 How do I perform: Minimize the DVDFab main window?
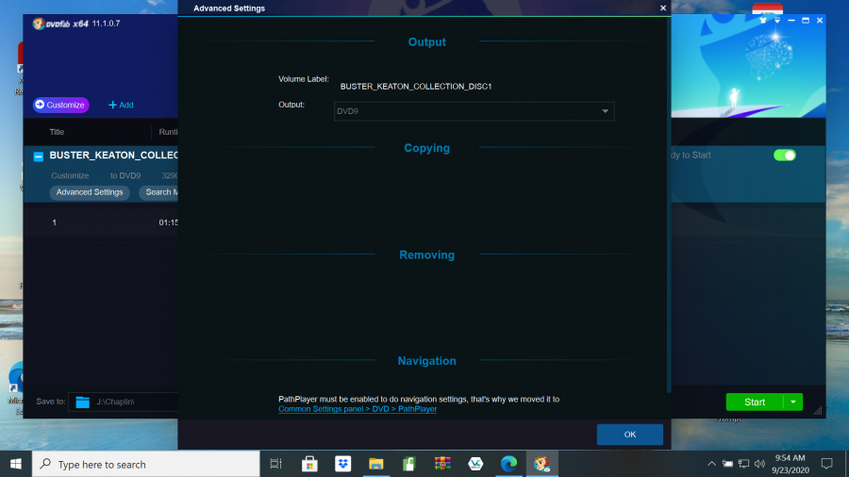point(791,20)
